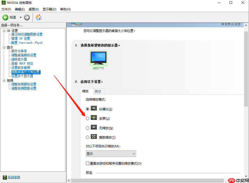The height and width of the screenshot is (183, 249).
Task: Open 通过预览调整图像设置
Action: [27, 34]
